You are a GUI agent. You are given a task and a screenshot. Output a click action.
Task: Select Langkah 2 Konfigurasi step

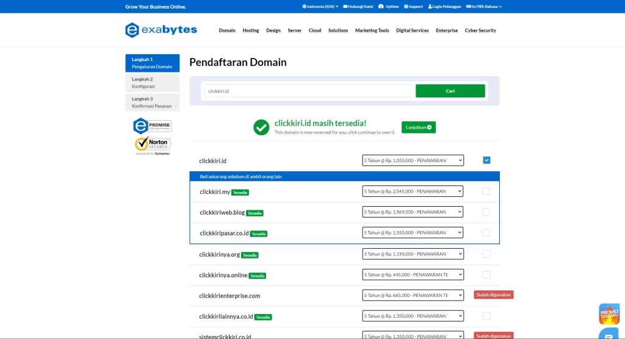[152, 82]
